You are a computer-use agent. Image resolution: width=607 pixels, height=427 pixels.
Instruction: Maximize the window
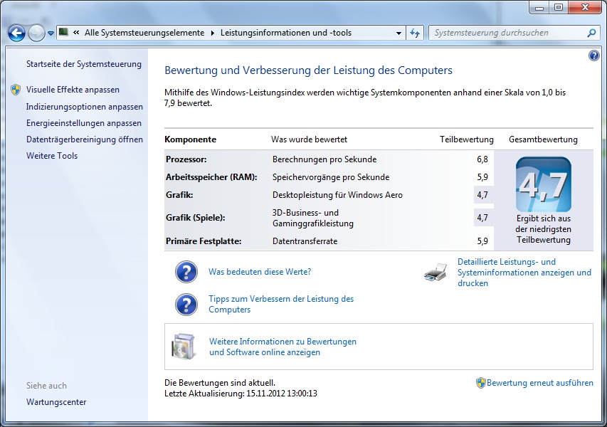[559, 7]
